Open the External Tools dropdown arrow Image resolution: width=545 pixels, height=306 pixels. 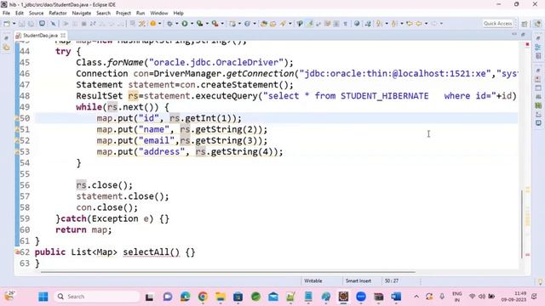(222, 24)
